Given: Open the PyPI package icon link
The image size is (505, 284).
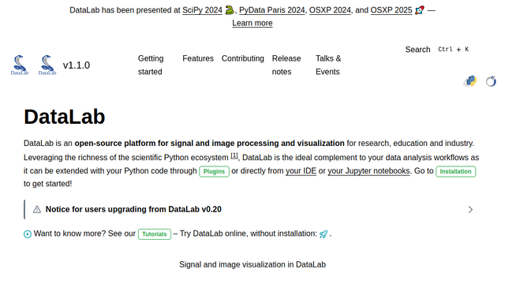Looking at the screenshot, I should tap(470, 81).
